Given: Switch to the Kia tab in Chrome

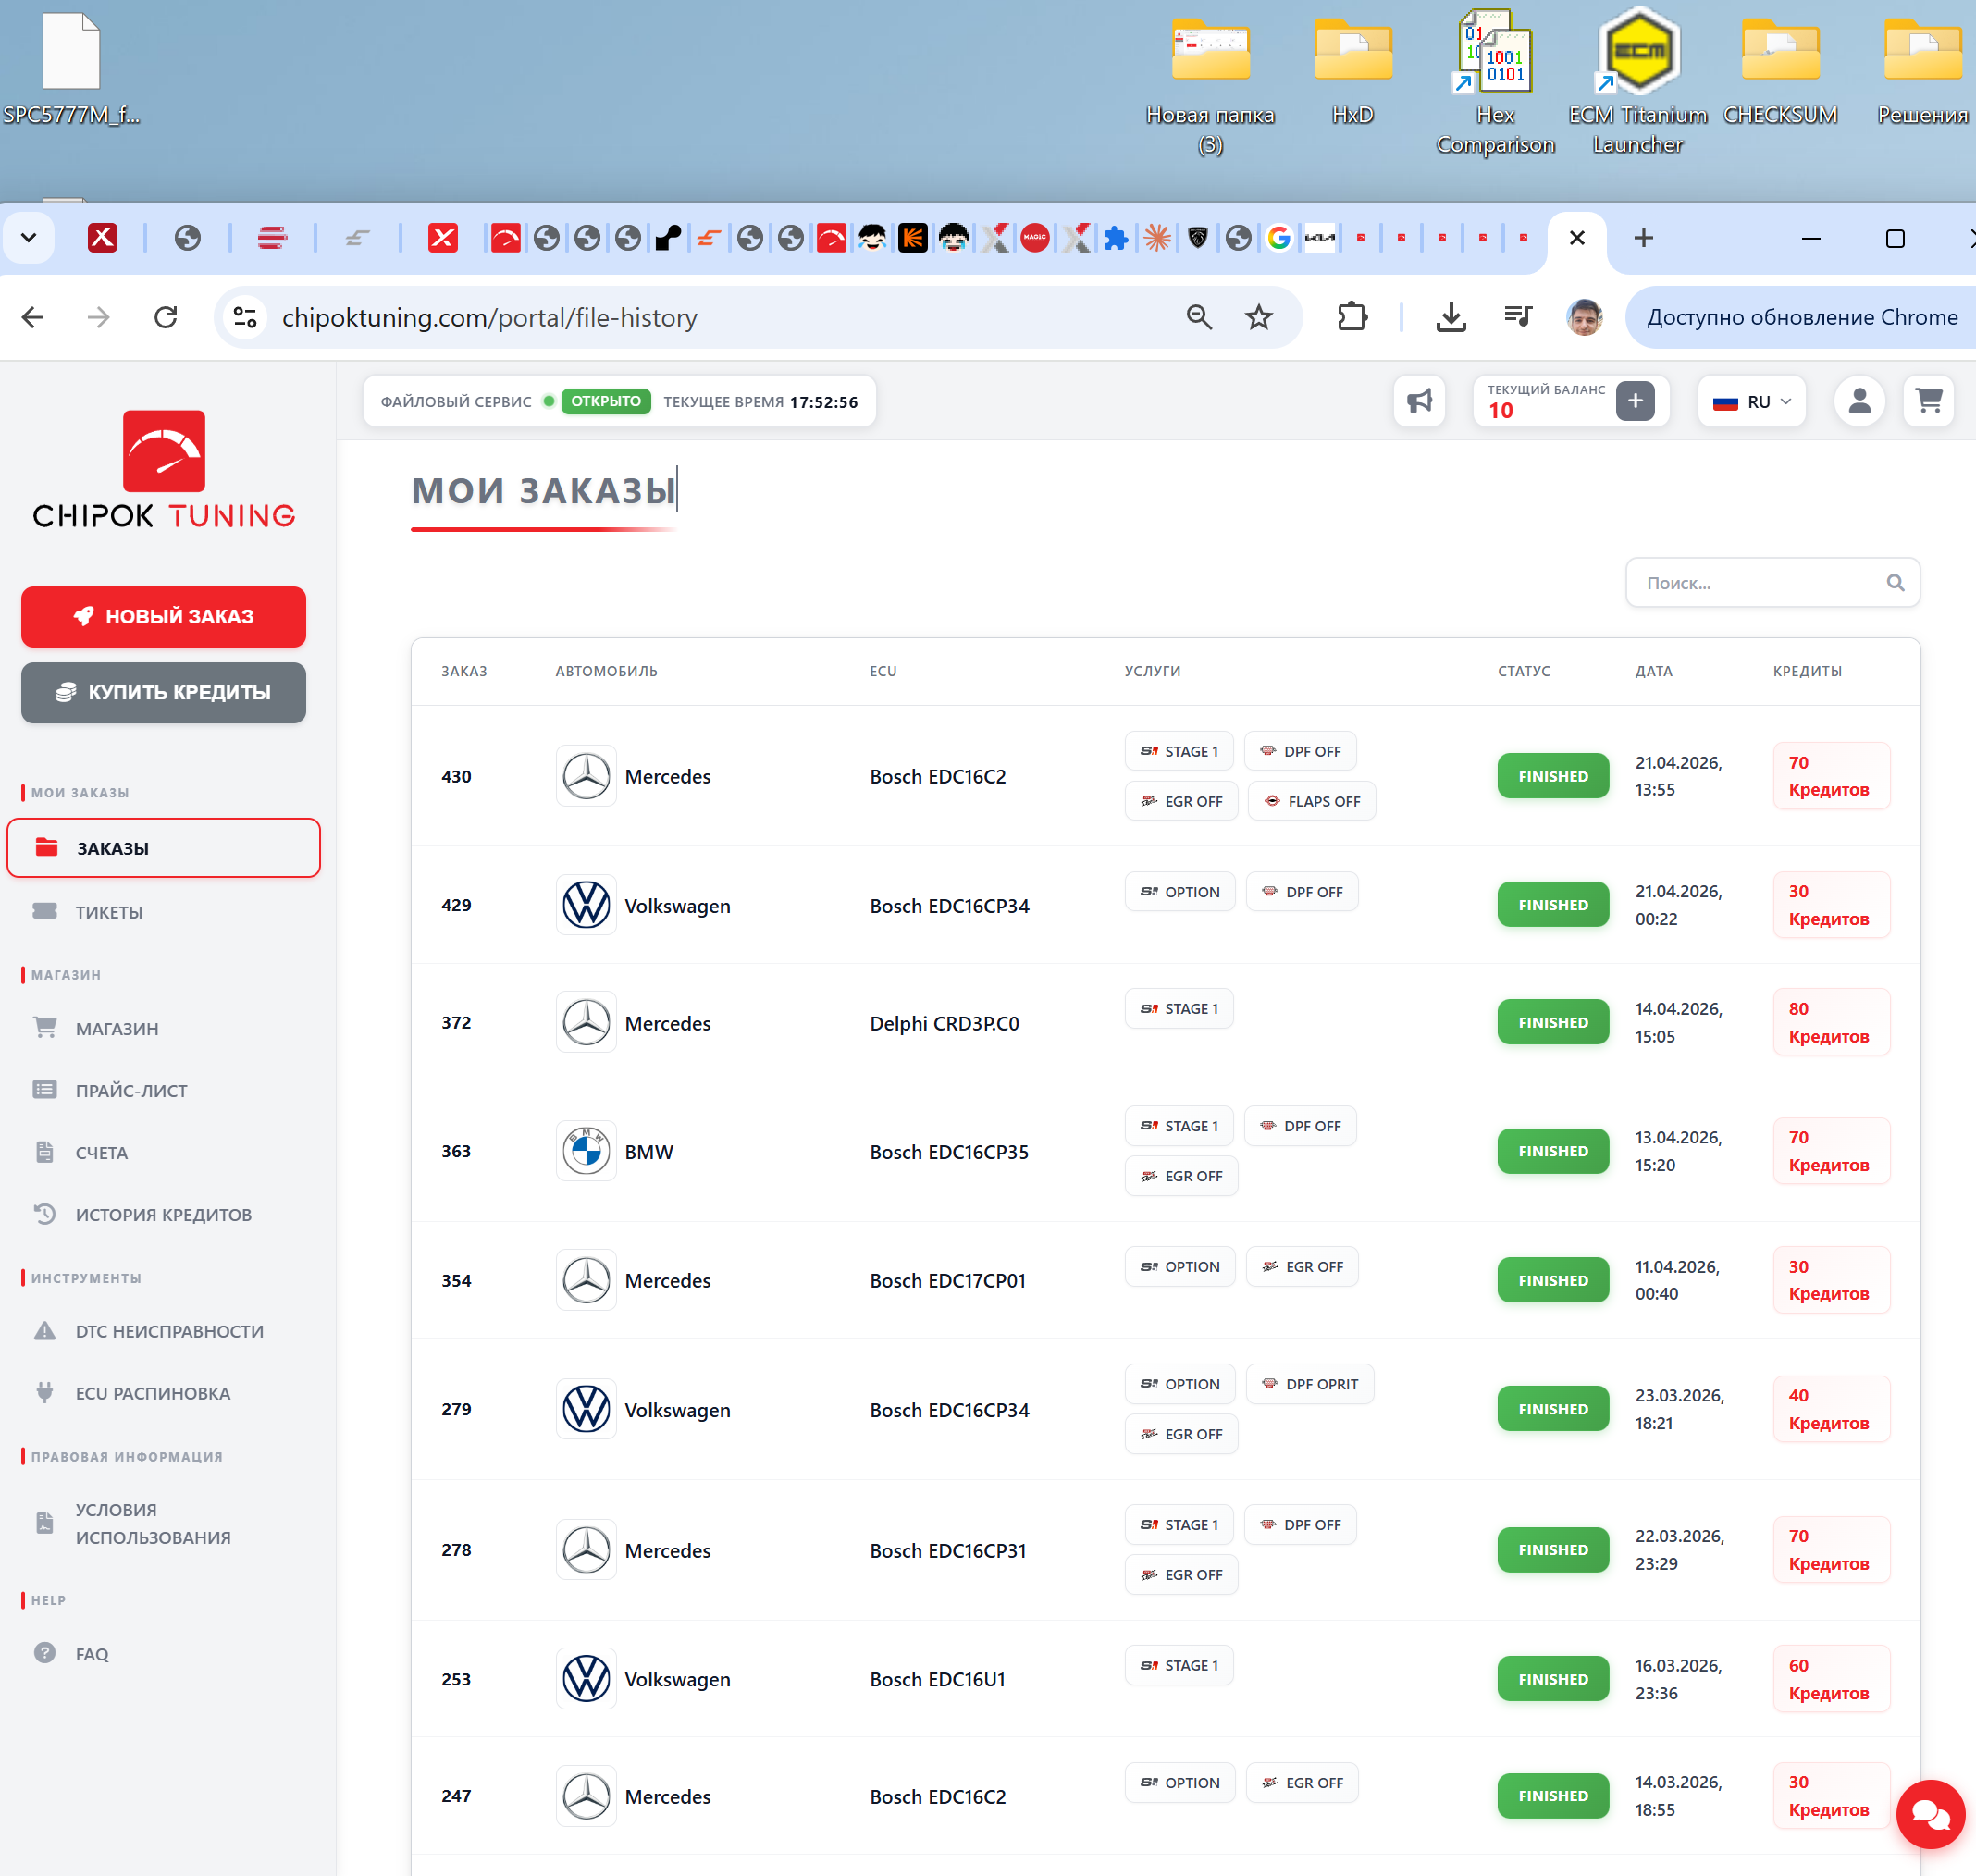Looking at the screenshot, I should pyautogui.click(x=1319, y=238).
